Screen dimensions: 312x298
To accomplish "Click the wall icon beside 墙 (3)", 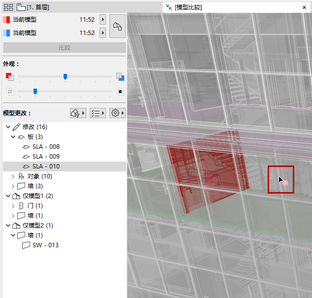I will point(21,186).
